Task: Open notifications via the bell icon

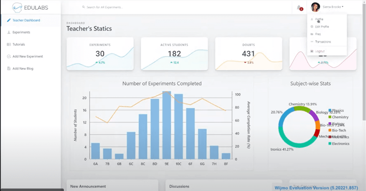Action: (299, 8)
